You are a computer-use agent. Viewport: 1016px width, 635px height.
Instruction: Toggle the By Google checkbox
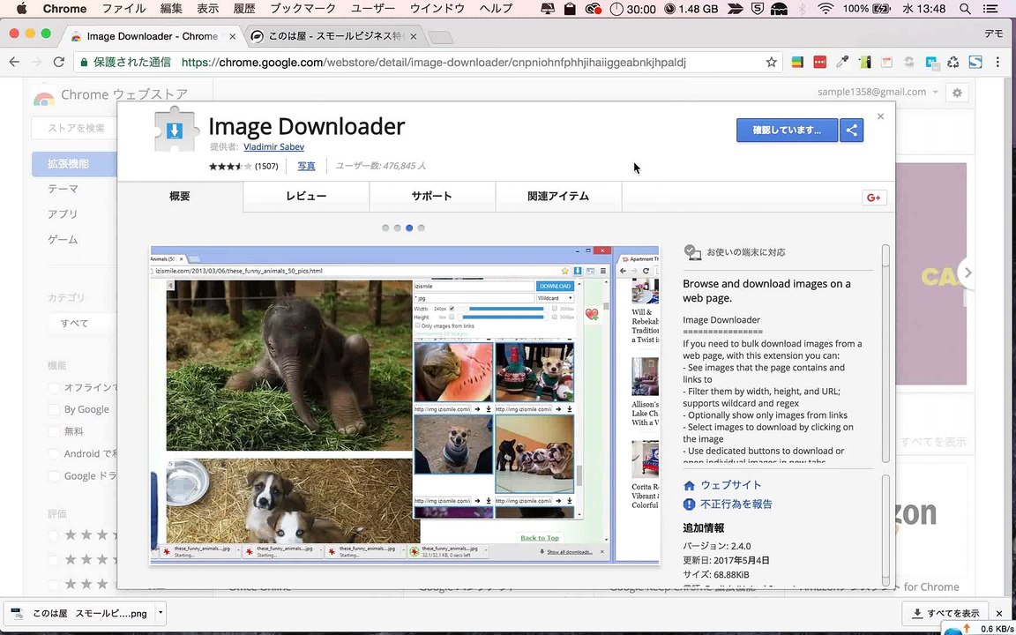click(54, 409)
